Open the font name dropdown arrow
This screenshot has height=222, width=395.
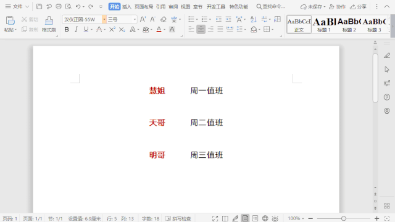pyautogui.click(x=104, y=19)
